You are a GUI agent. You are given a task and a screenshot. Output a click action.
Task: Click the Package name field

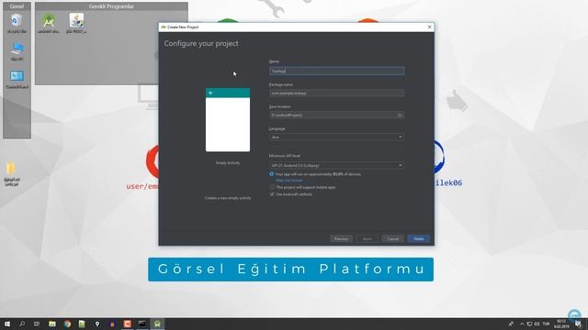[336, 93]
